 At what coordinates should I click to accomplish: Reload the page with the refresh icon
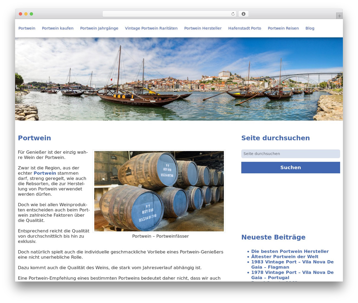coord(233,14)
